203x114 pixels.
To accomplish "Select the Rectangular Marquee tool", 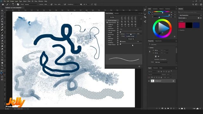I will (2, 13).
